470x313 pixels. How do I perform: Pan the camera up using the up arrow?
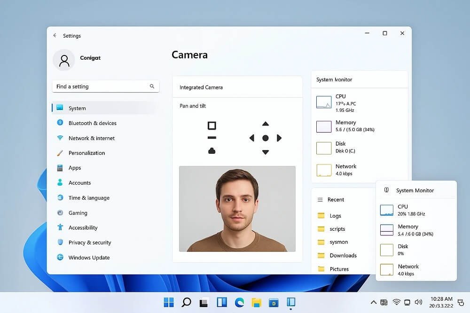tap(266, 124)
